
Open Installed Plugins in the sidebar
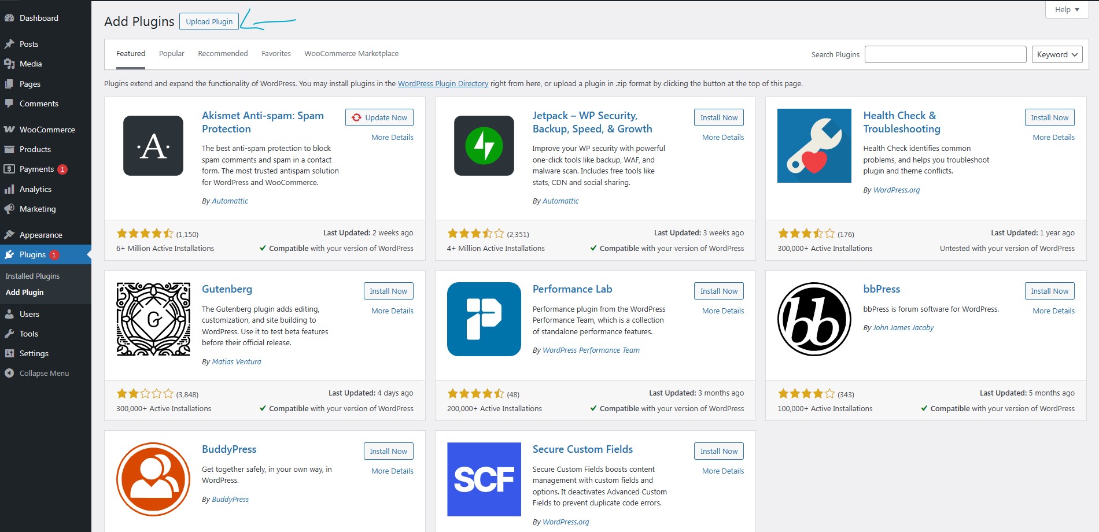point(32,276)
